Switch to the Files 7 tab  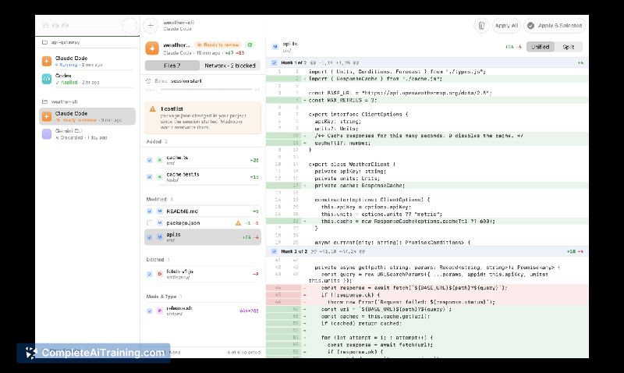click(x=172, y=66)
